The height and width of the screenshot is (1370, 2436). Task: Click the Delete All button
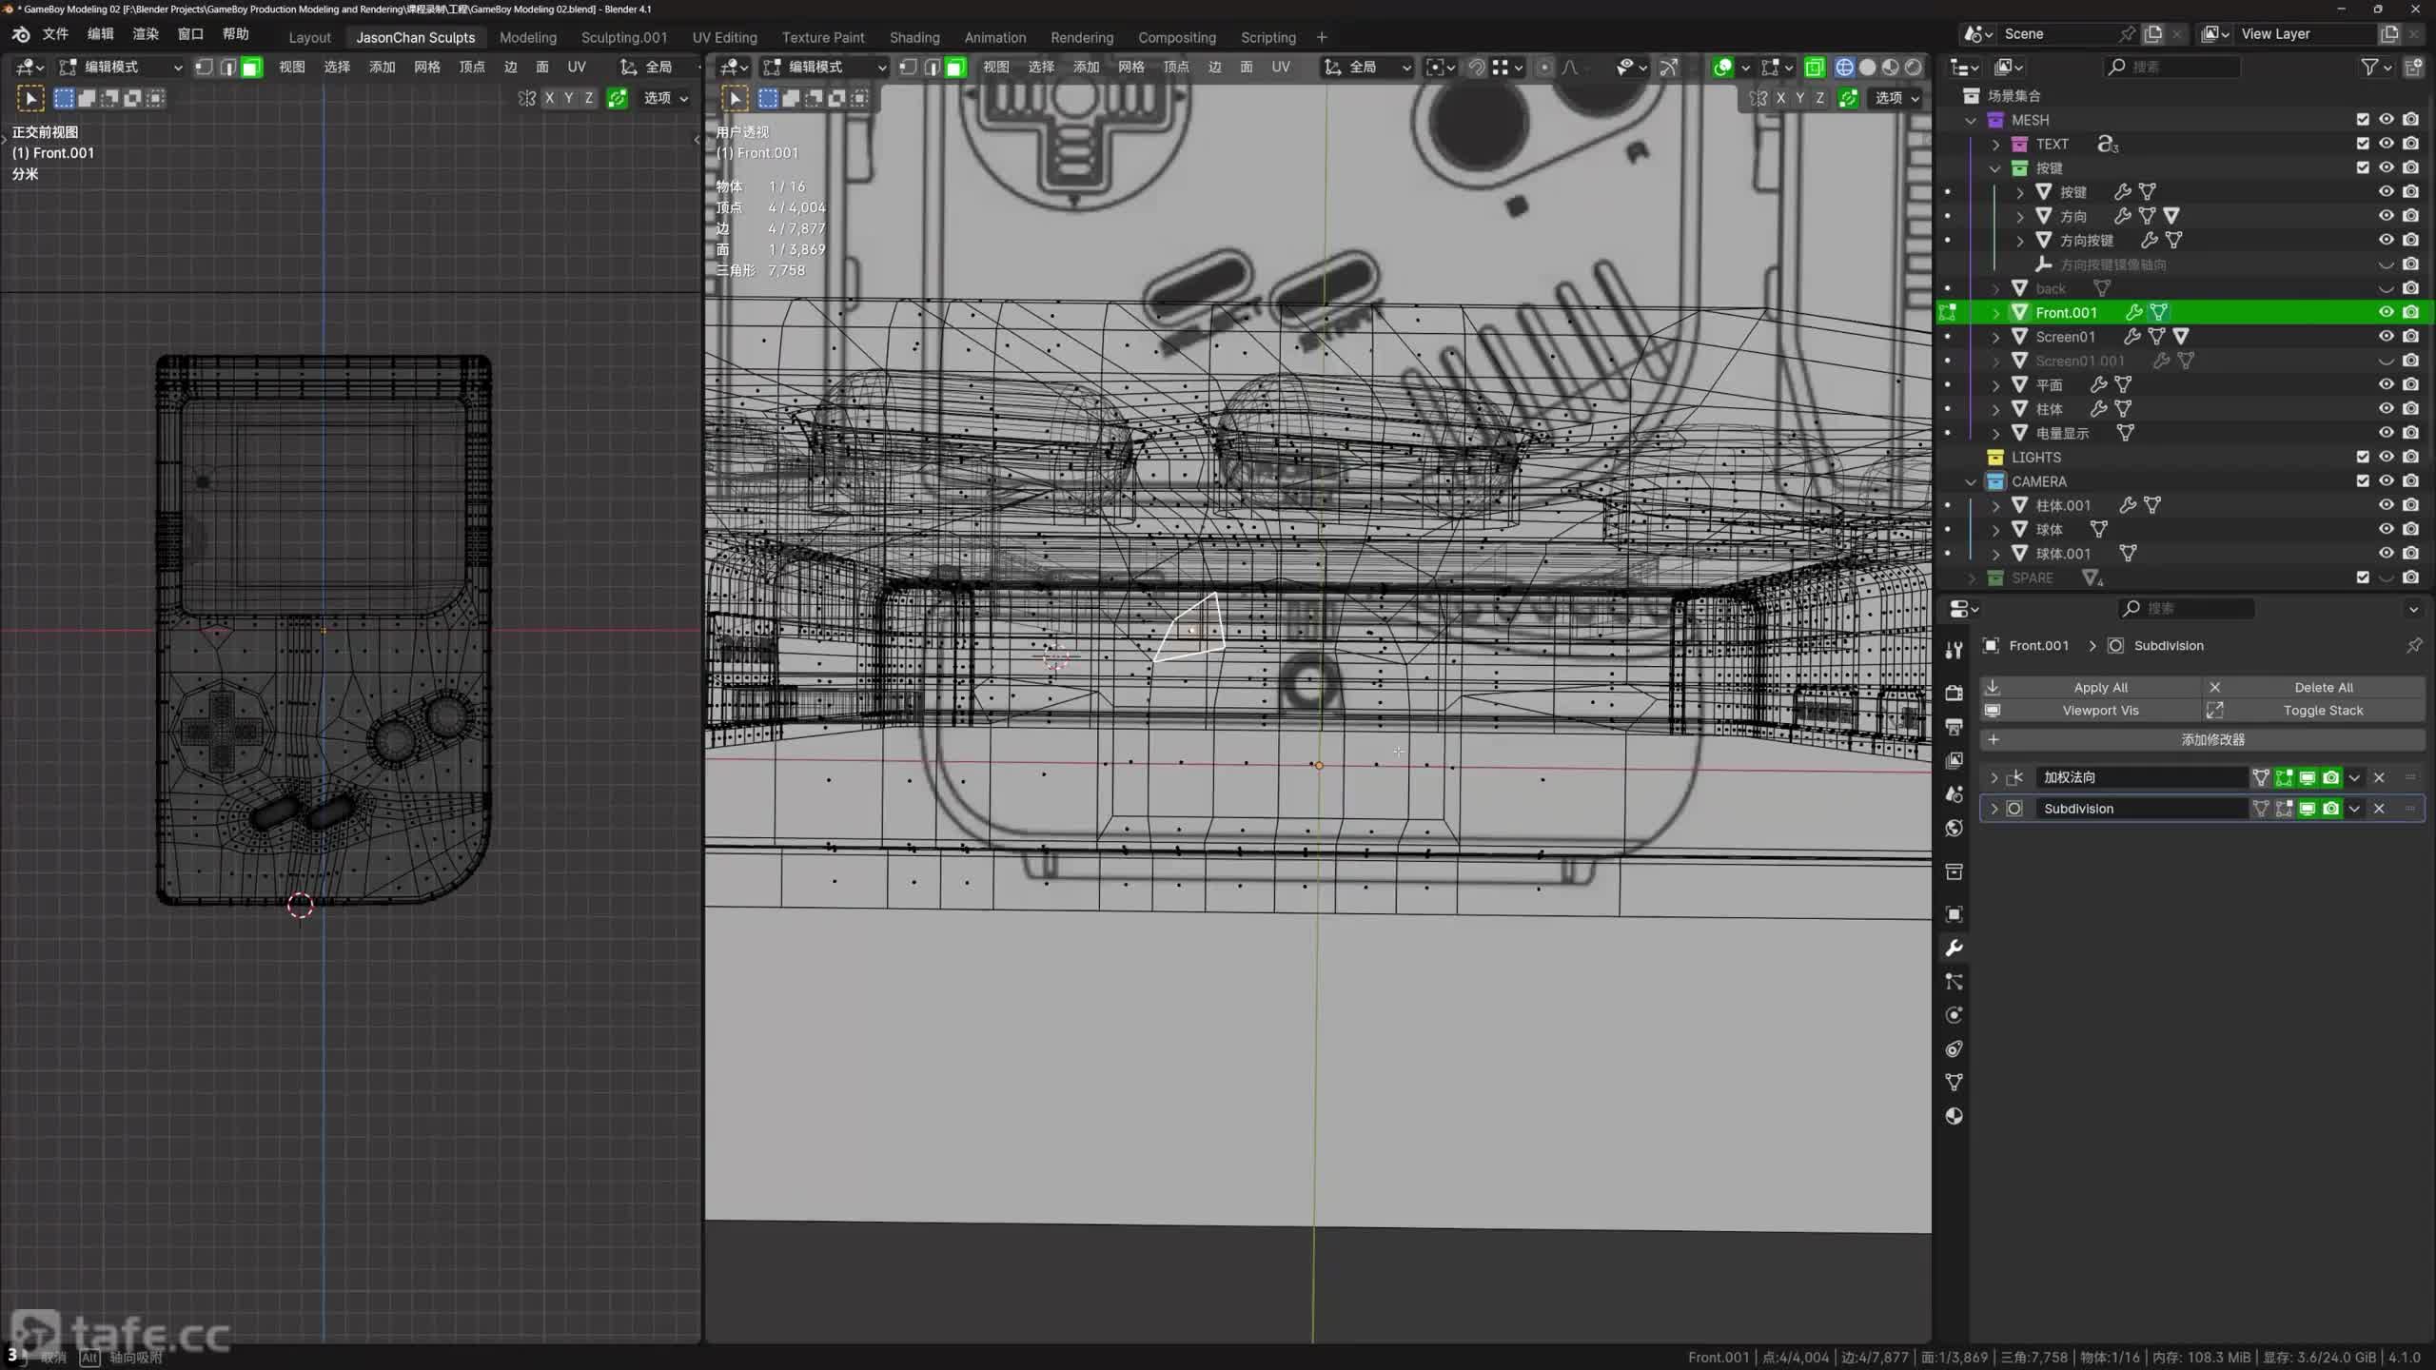2314,687
